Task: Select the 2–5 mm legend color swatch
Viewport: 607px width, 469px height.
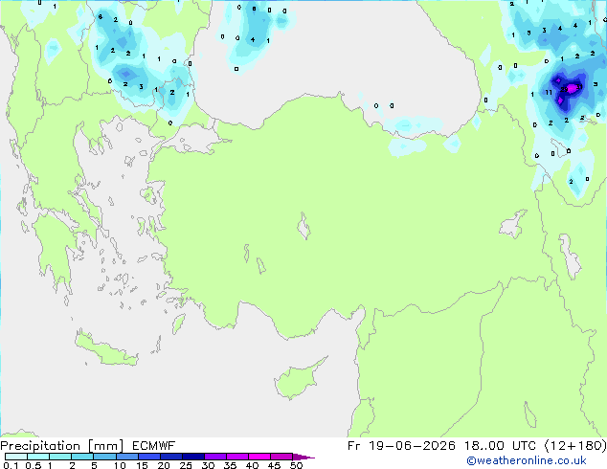Action: tap(82, 457)
